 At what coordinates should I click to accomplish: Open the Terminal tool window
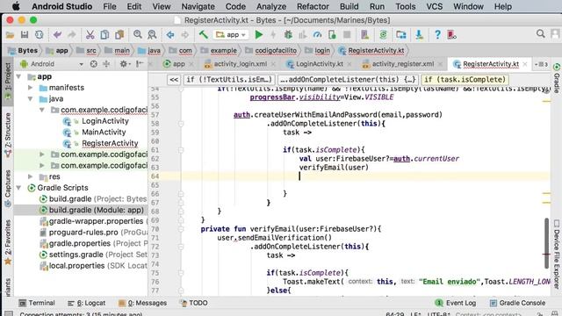coord(37,303)
